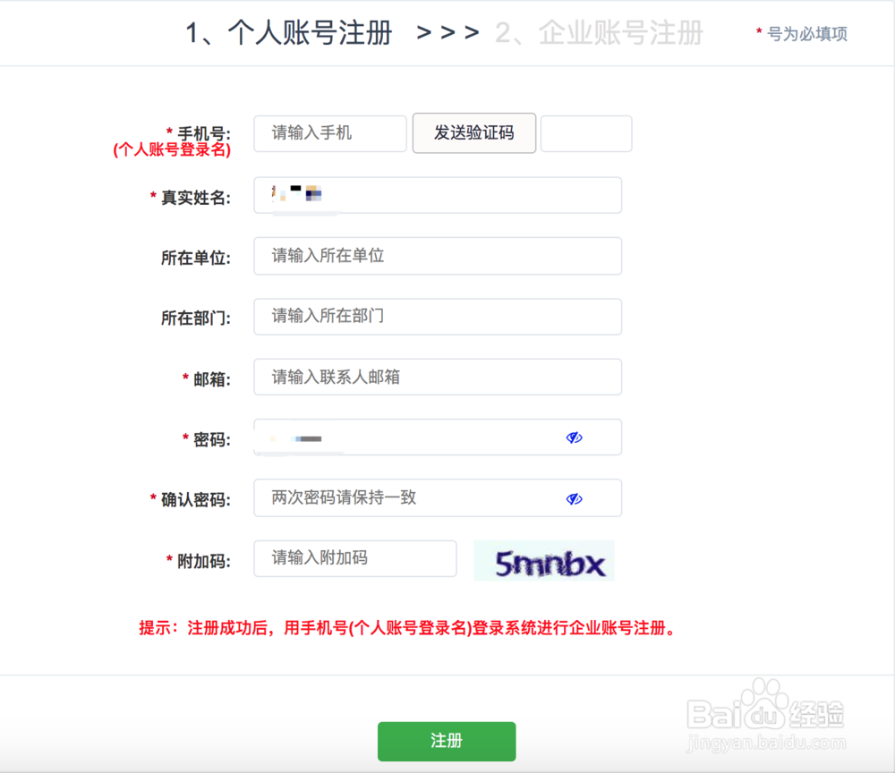This screenshot has width=895, height=773.
Task: Select the 真实姓名 name field
Action: pyautogui.click(x=437, y=195)
